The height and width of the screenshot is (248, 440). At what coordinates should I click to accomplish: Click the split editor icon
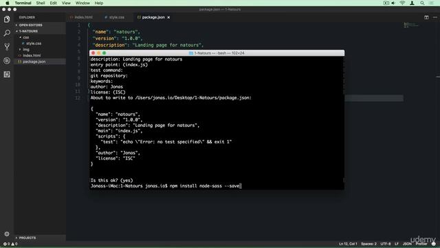426,17
